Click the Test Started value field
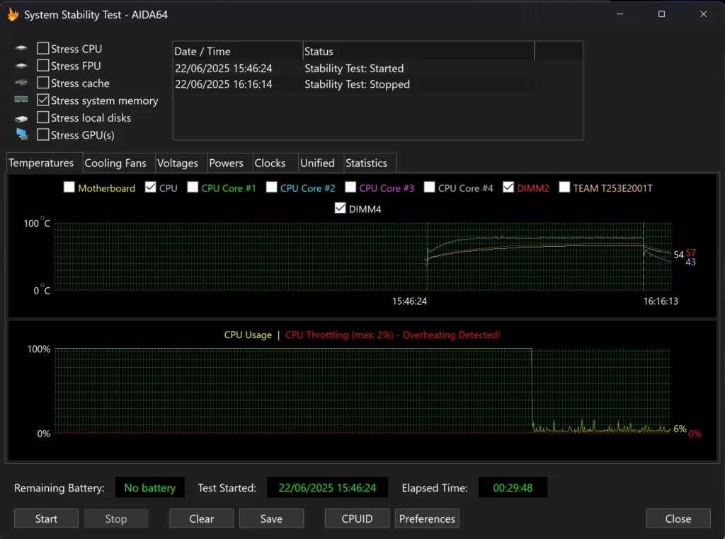Image resolution: width=725 pixels, height=539 pixels. click(x=327, y=488)
